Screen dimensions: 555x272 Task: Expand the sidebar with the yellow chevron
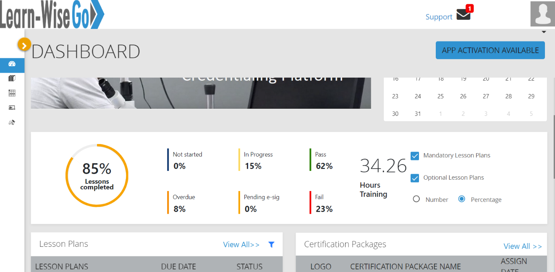coord(24,44)
